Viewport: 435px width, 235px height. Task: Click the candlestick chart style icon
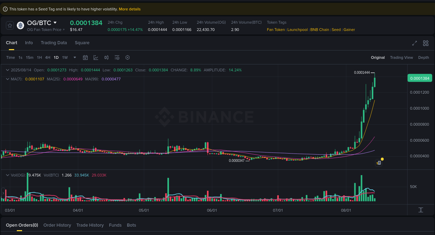106,57
